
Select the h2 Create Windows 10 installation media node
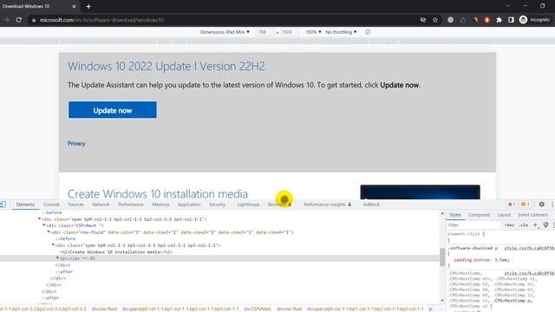(116, 252)
